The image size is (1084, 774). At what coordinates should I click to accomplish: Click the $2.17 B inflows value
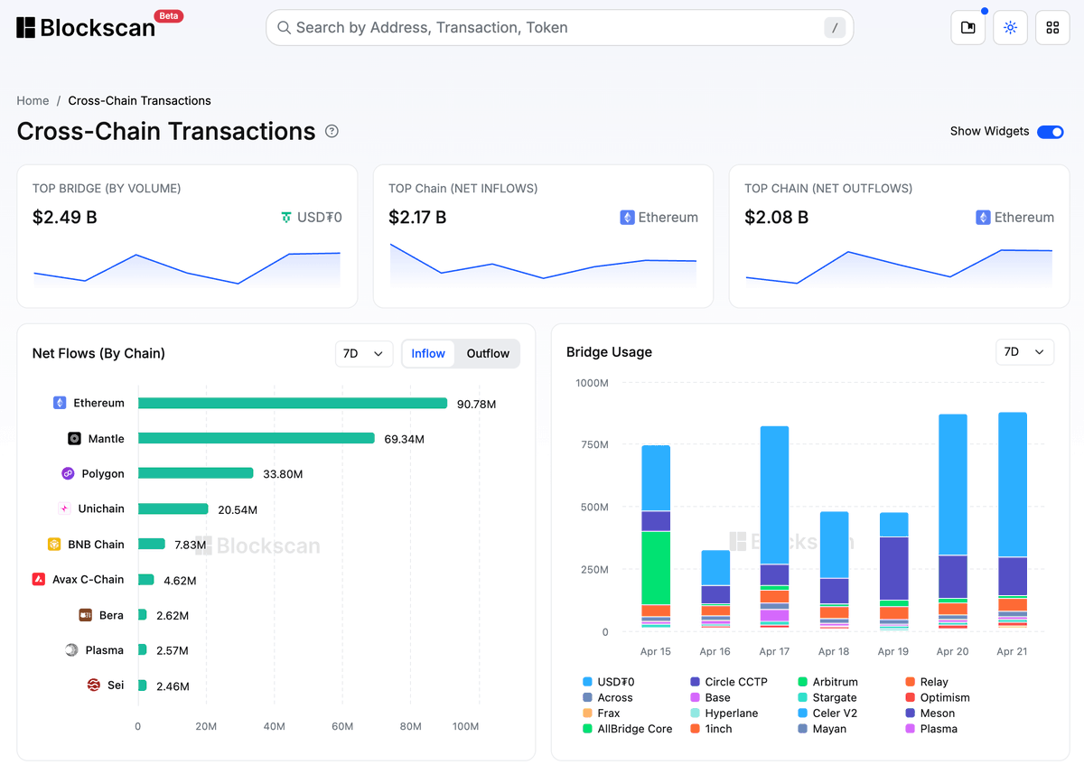click(417, 218)
